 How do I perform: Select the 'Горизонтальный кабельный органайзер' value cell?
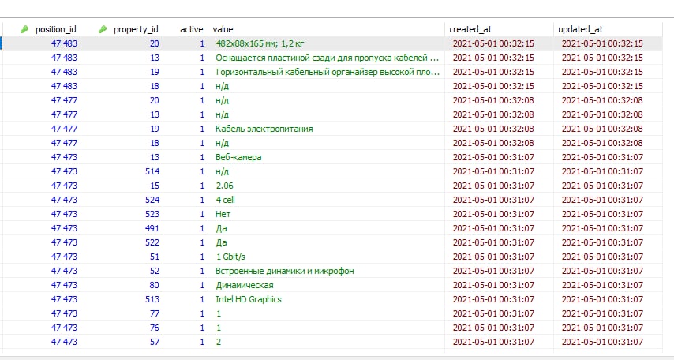point(326,72)
